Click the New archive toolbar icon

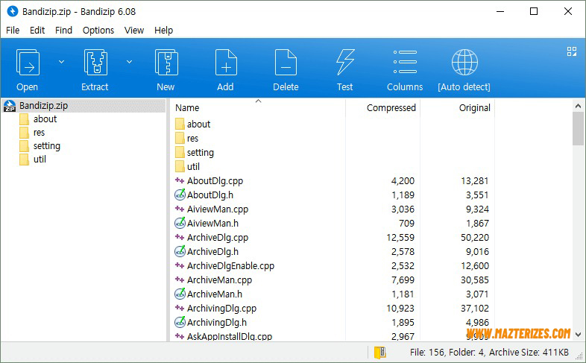point(166,63)
